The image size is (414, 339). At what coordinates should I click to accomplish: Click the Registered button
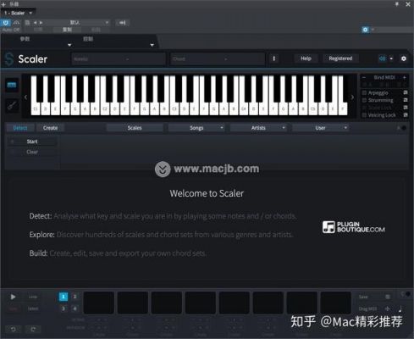click(x=340, y=58)
